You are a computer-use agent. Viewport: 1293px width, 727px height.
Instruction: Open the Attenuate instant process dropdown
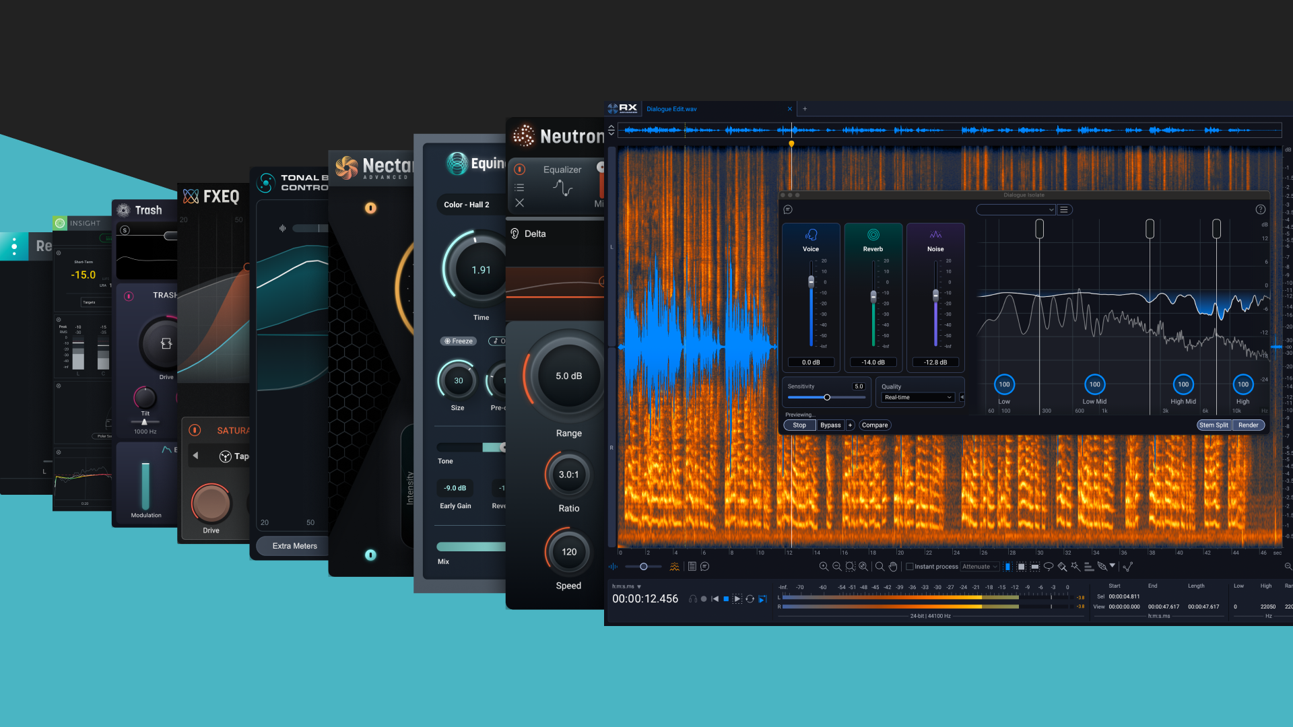(x=980, y=567)
